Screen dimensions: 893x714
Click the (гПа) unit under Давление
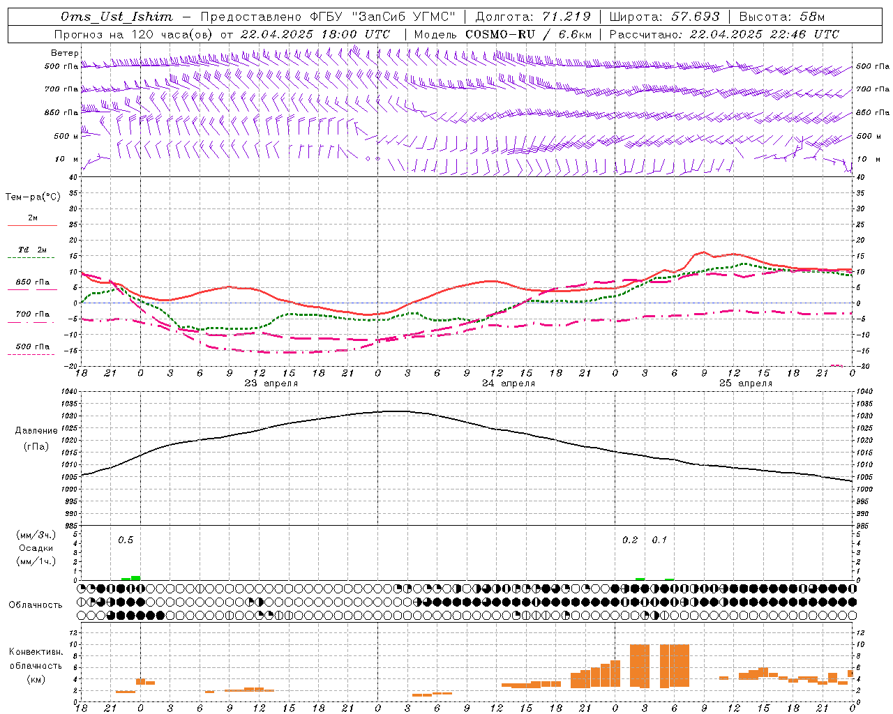[36, 447]
